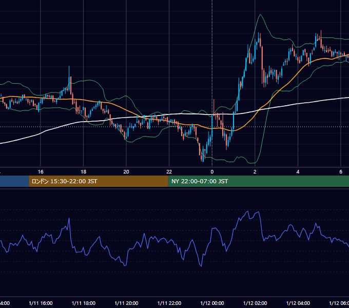Screen dimensions: 349x308
Task: Click the '0' hour label on price chart
Action: [212, 172]
